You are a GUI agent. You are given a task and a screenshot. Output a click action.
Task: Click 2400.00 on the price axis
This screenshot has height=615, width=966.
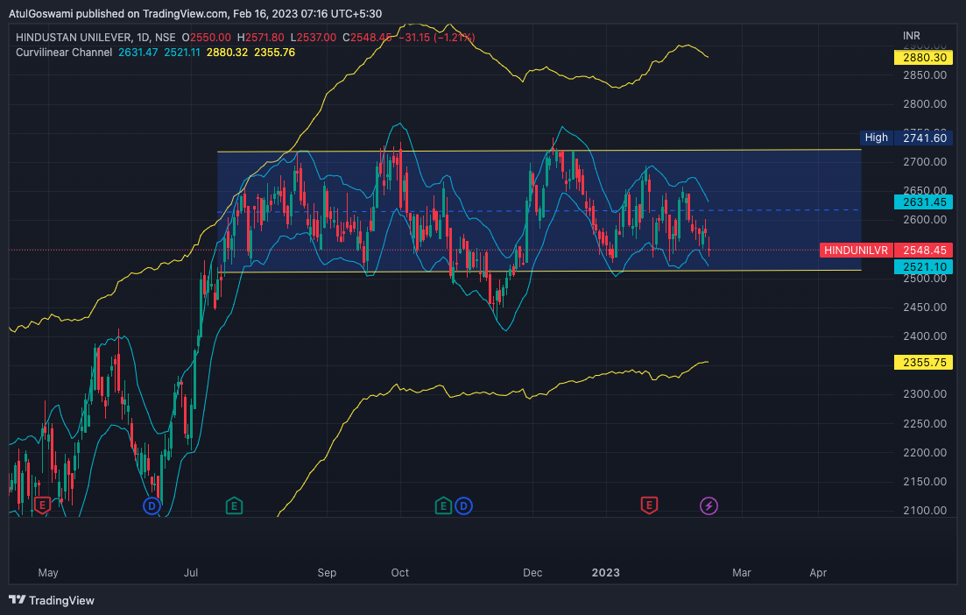pyautogui.click(x=925, y=336)
